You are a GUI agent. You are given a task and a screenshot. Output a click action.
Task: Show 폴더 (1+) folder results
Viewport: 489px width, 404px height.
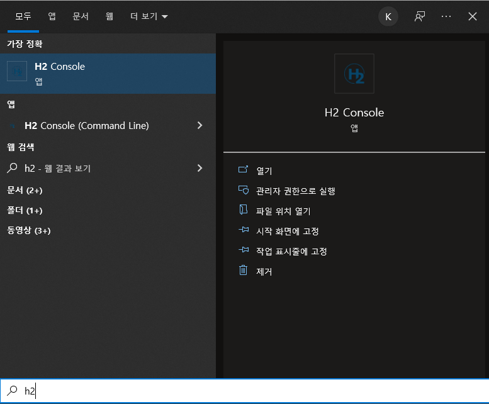(x=25, y=210)
